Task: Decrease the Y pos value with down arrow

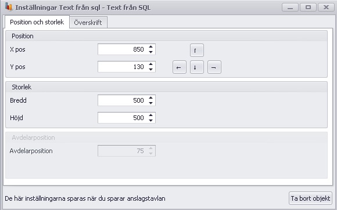Action: pyautogui.click(x=150, y=69)
